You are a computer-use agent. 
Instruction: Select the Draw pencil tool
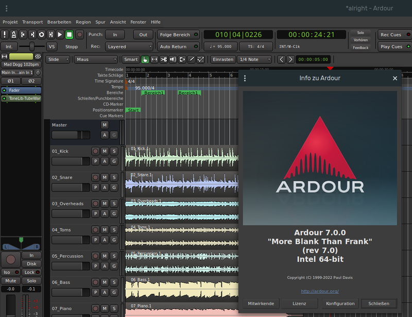click(191, 59)
